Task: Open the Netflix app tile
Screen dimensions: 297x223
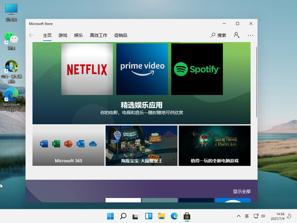Action: point(87,69)
